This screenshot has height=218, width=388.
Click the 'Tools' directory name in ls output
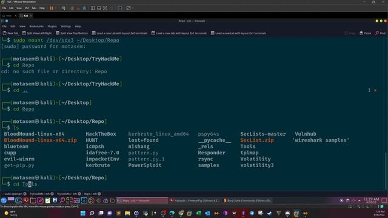[x=248, y=147]
